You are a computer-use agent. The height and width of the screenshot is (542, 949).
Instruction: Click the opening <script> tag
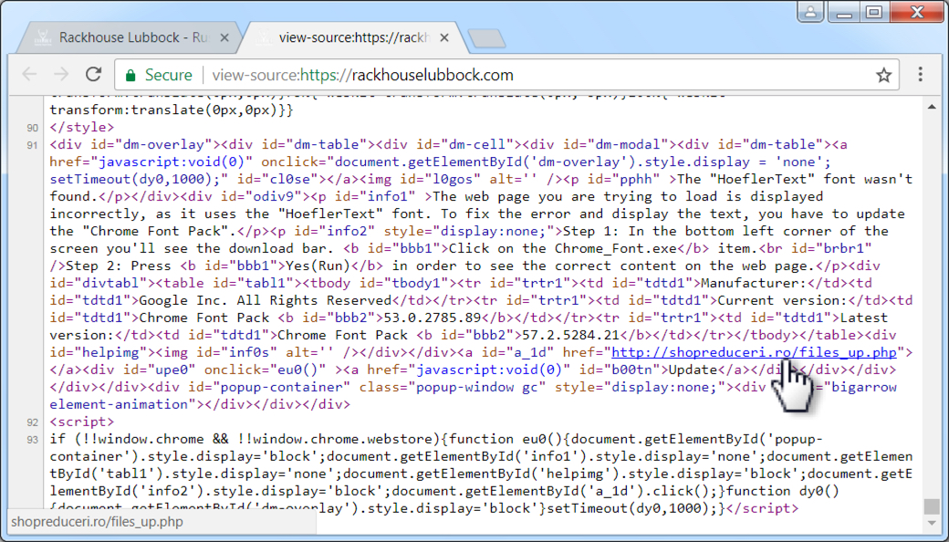[82, 422]
